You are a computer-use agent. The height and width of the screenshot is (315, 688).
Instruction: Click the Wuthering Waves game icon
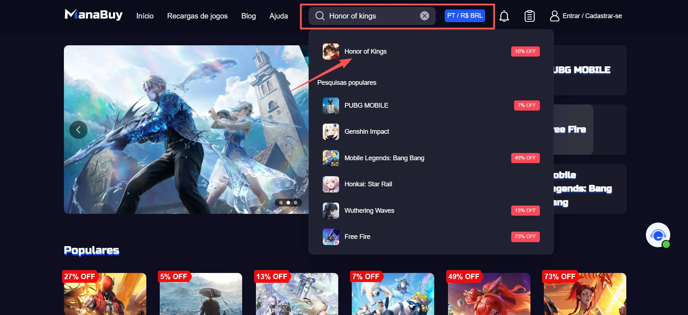331,211
